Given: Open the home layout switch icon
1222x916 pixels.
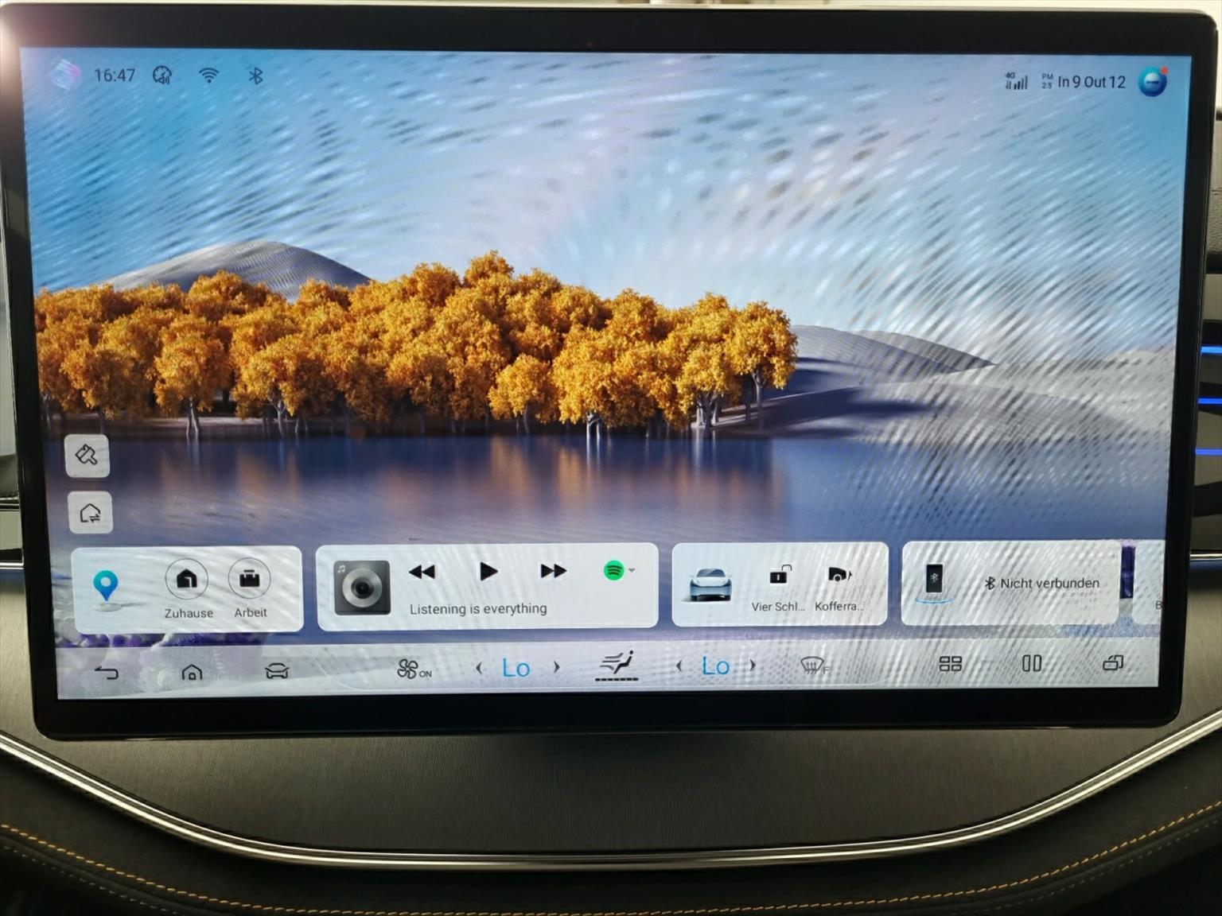Looking at the screenshot, I should click(x=90, y=513).
